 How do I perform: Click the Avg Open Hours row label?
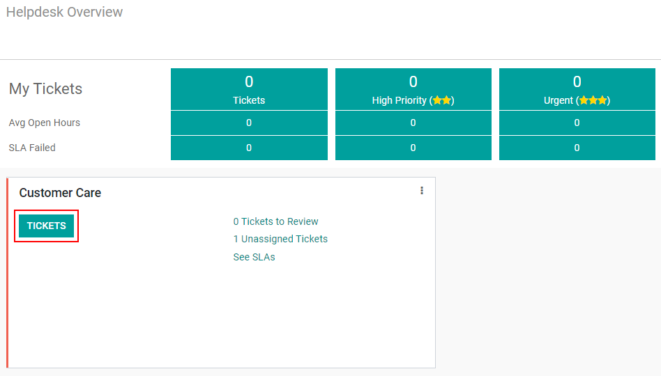point(44,123)
